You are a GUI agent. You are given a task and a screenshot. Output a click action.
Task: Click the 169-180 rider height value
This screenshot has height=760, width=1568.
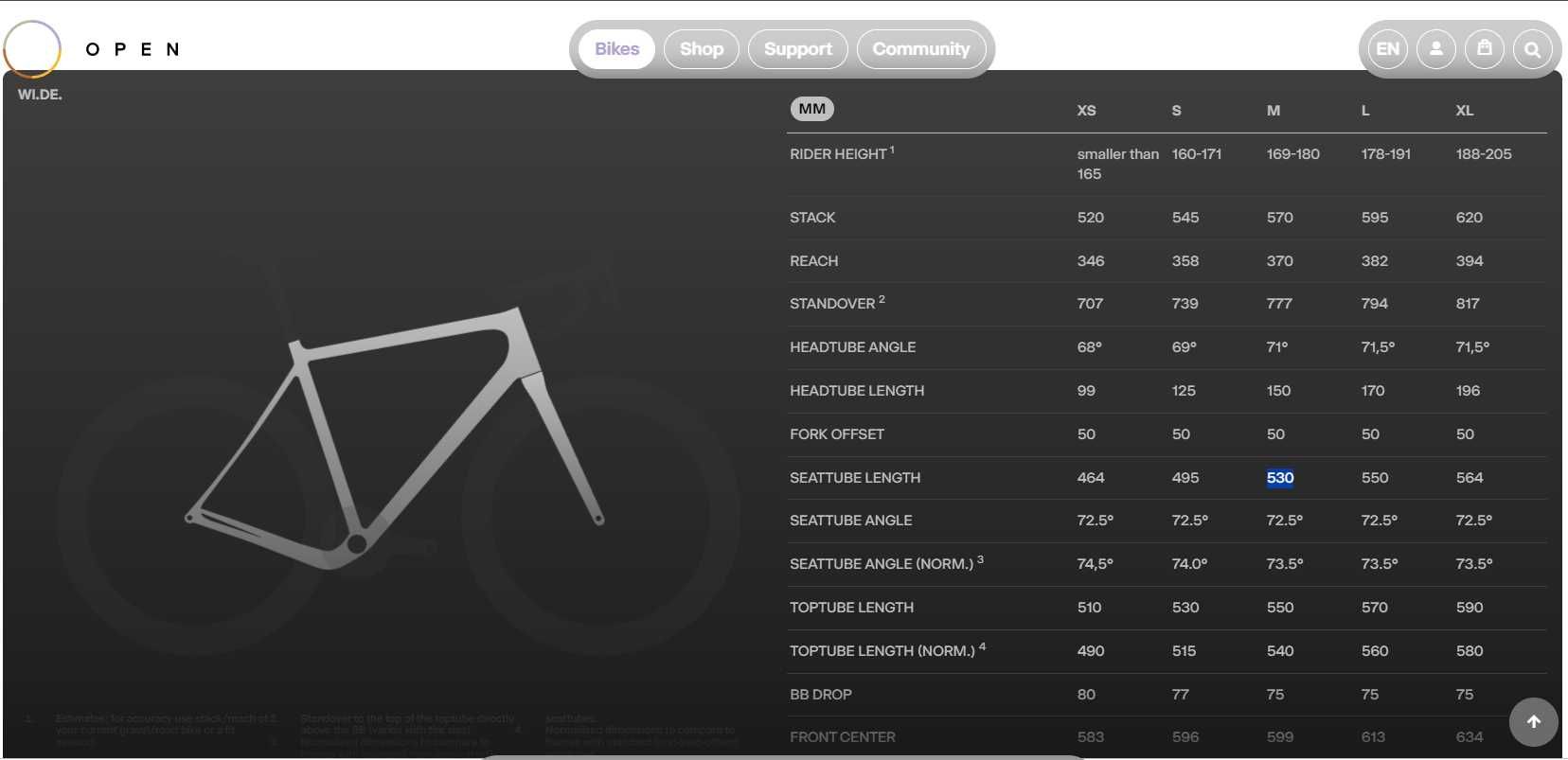[x=1293, y=154]
